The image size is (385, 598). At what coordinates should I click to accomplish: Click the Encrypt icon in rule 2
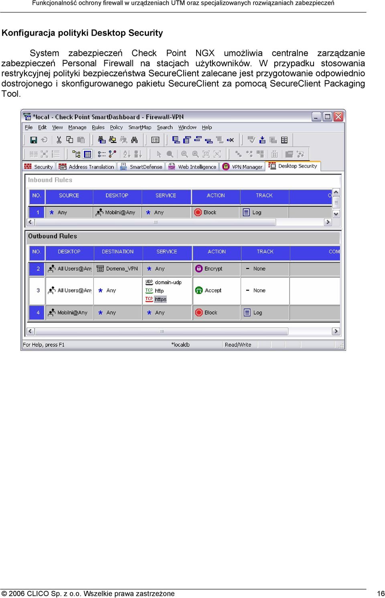199,268
